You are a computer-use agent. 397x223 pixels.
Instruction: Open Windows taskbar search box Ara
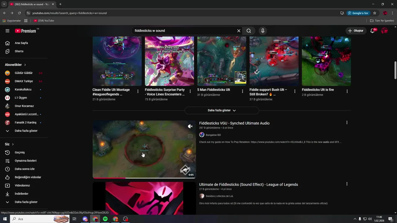click(40, 219)
